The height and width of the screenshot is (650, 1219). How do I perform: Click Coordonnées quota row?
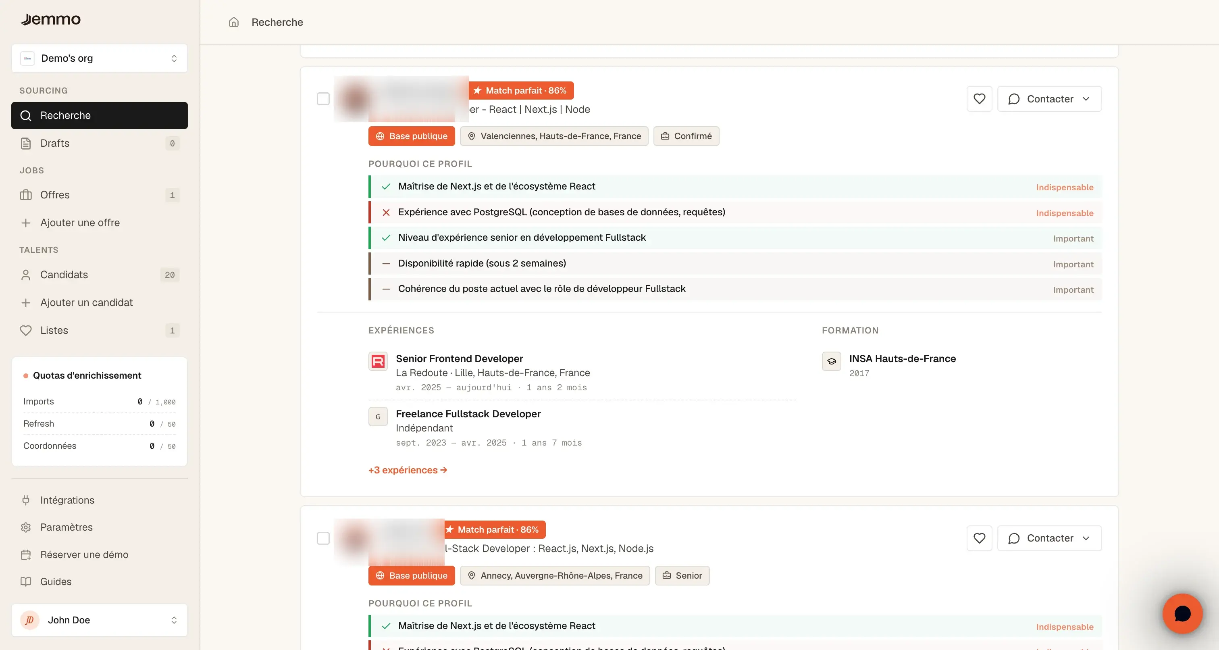(100, 446)
